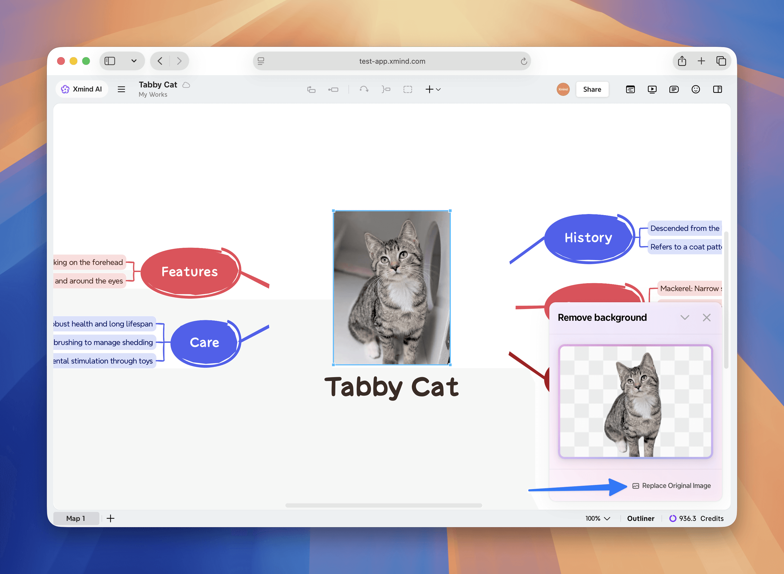The height and width of the screenshot is (574, 784).
Task: Collapse the Remove background panel chevron
Action: tap(684, 317)
